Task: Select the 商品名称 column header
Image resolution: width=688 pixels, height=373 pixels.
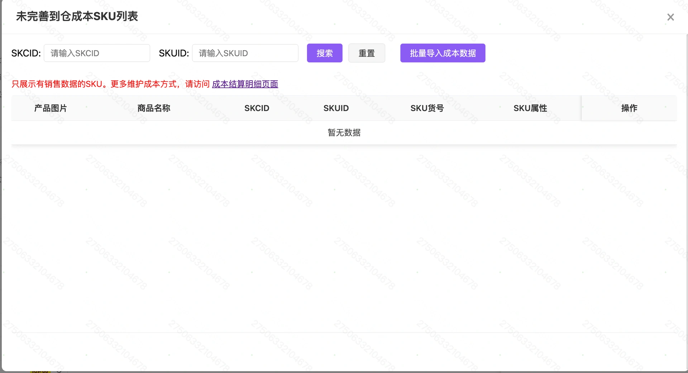Action: click(154, 108)
